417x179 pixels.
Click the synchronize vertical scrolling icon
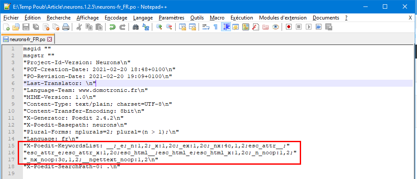[183, 27]
